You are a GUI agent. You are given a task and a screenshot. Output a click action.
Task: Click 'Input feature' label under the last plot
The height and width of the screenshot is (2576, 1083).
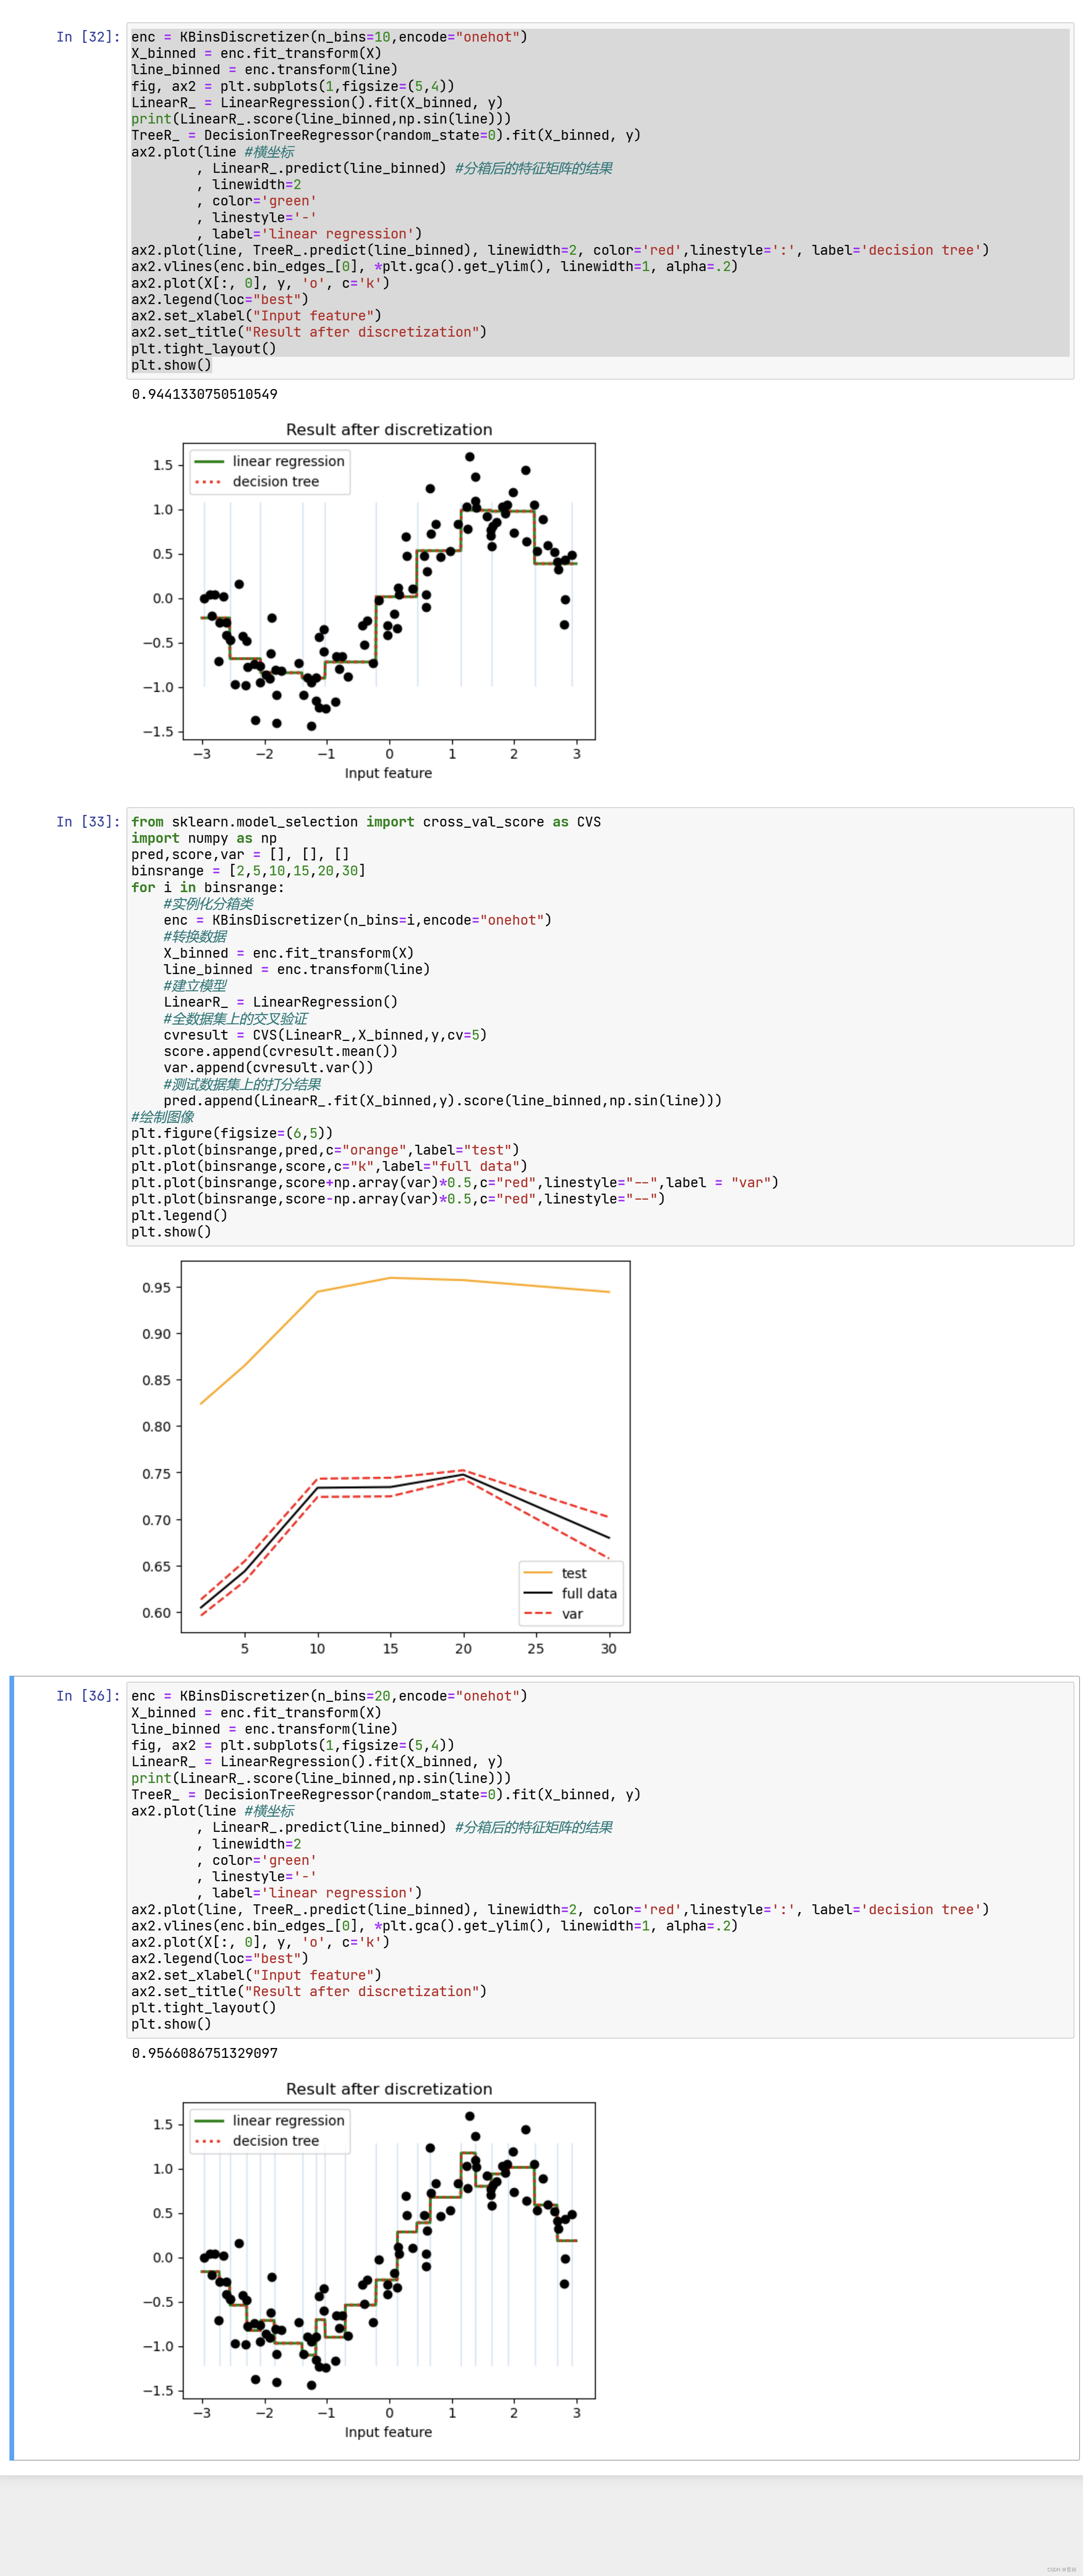click(x=388, y=2432)
